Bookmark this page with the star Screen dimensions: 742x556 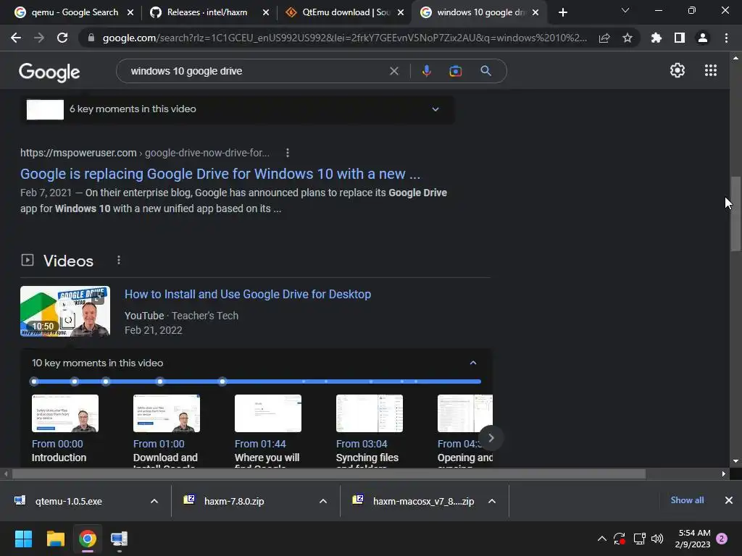(628, 38)
